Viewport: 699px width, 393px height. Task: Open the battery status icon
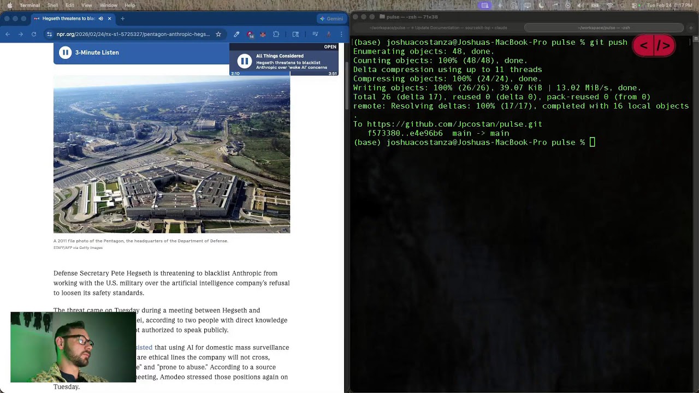(x=595, y=5)
